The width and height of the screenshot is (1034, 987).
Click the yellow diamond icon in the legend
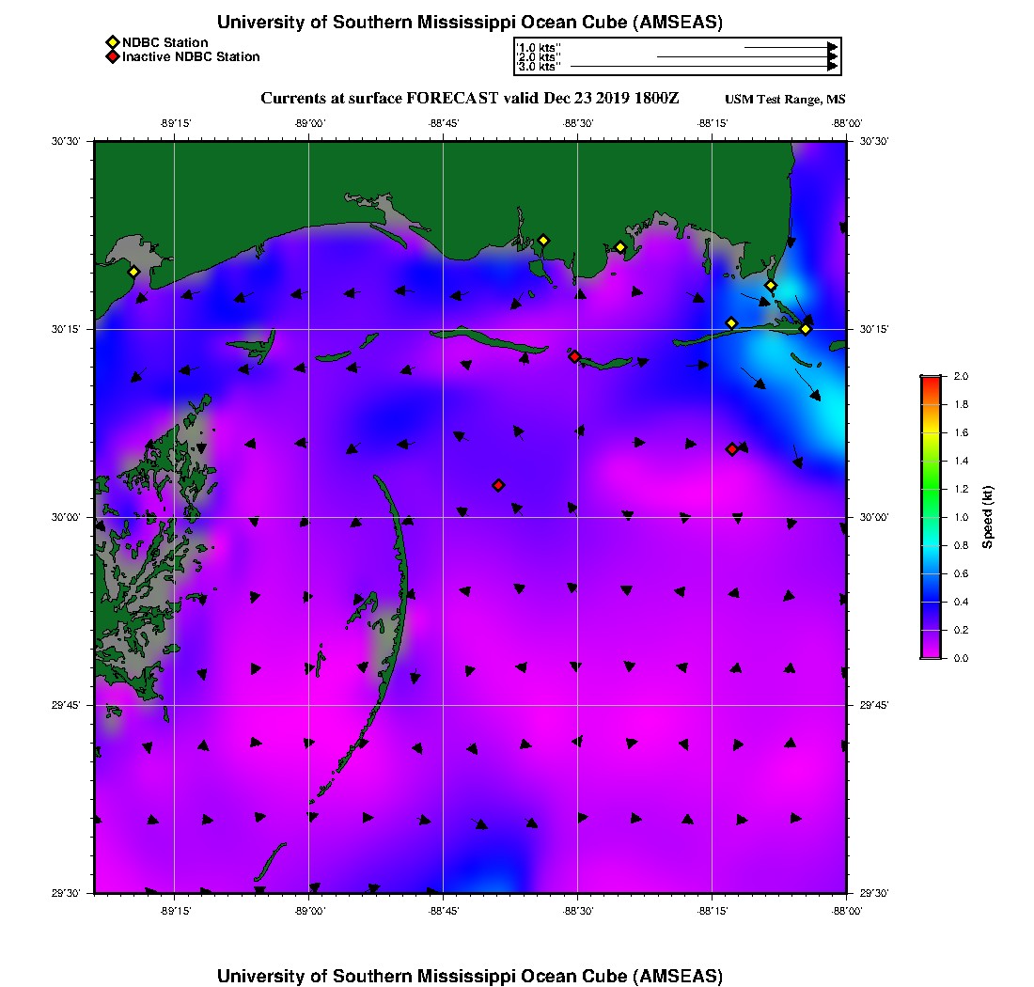tap(112, 42)
